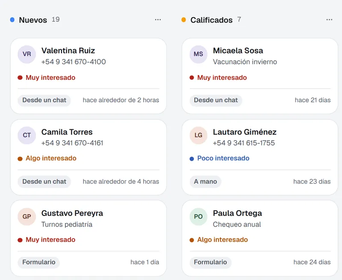Click the GP avatar for Gustavo Pereyra
Screen dimensions: 342x280
[x=27, y=217]
